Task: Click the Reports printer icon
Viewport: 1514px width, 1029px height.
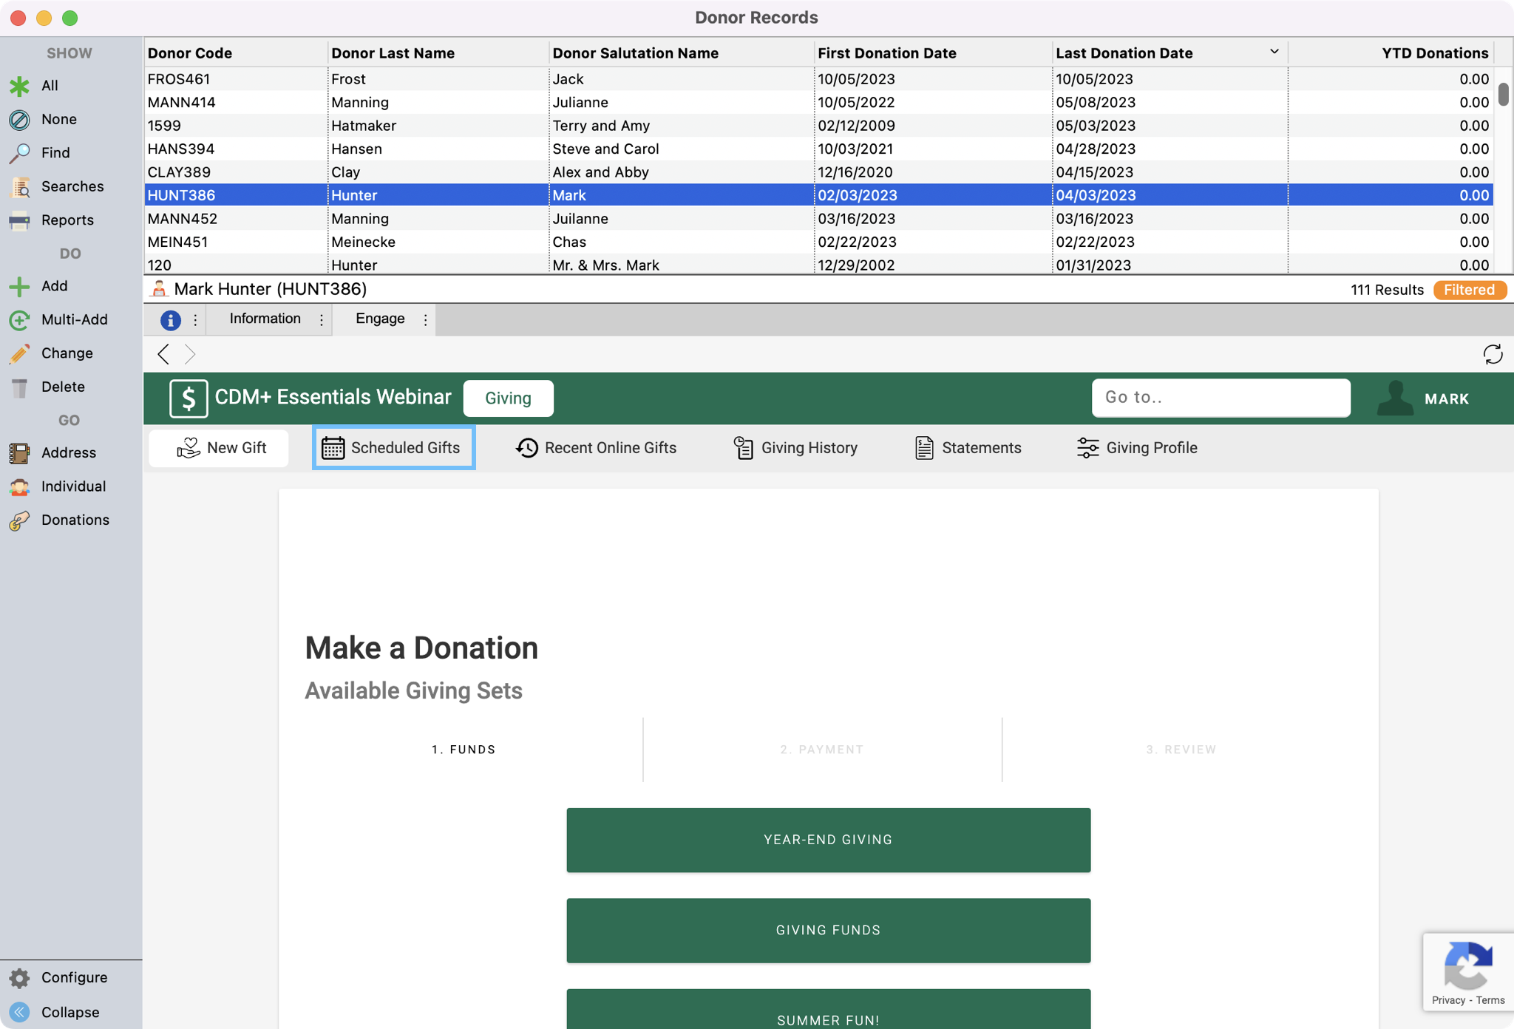Action: point(20,220)
